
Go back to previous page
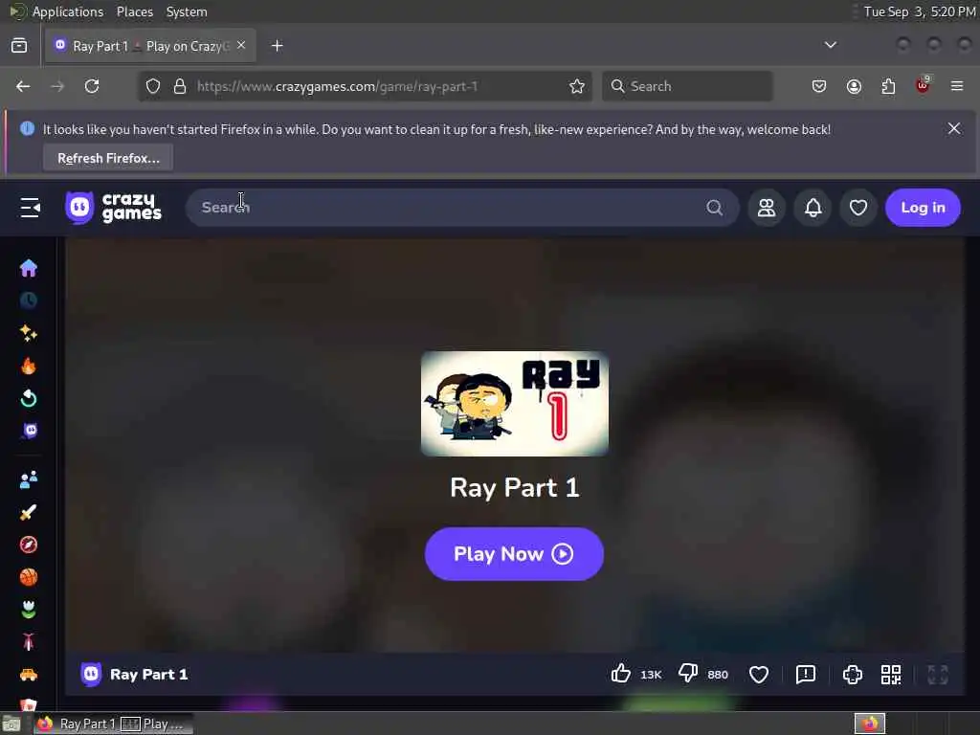pyautogui.click(x=23, y=86)
